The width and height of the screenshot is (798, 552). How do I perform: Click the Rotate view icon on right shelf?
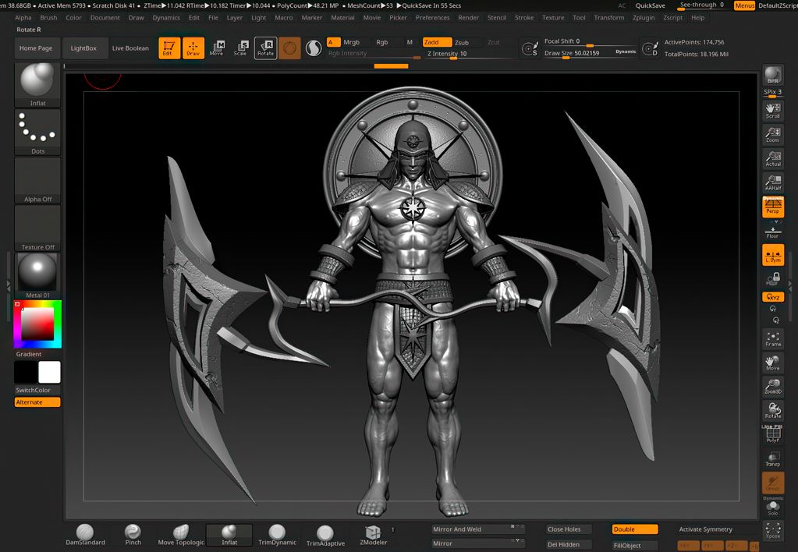pos(772,410)
